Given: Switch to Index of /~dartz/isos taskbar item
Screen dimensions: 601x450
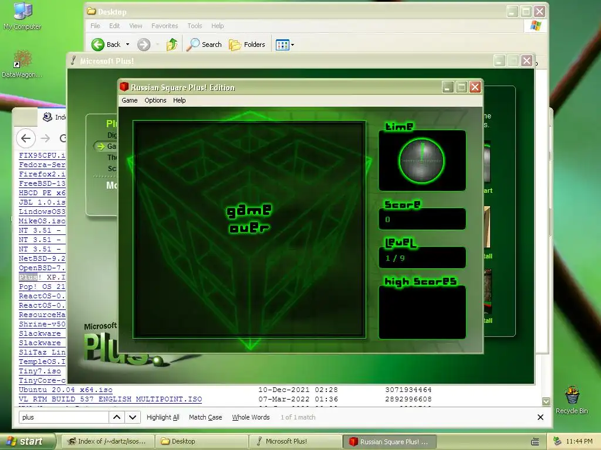Looking at the screenshot, I should [x=107, y=441].
